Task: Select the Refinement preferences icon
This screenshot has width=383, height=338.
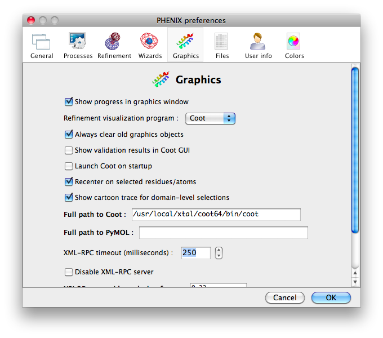Action: pyautogui.click(x=114, y=45)
